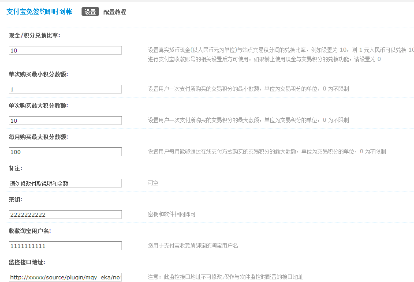This screenshot has width=414, height=282.
Task: Click the 单次购买最大积分数额 input box
Action: pos(65,120)
